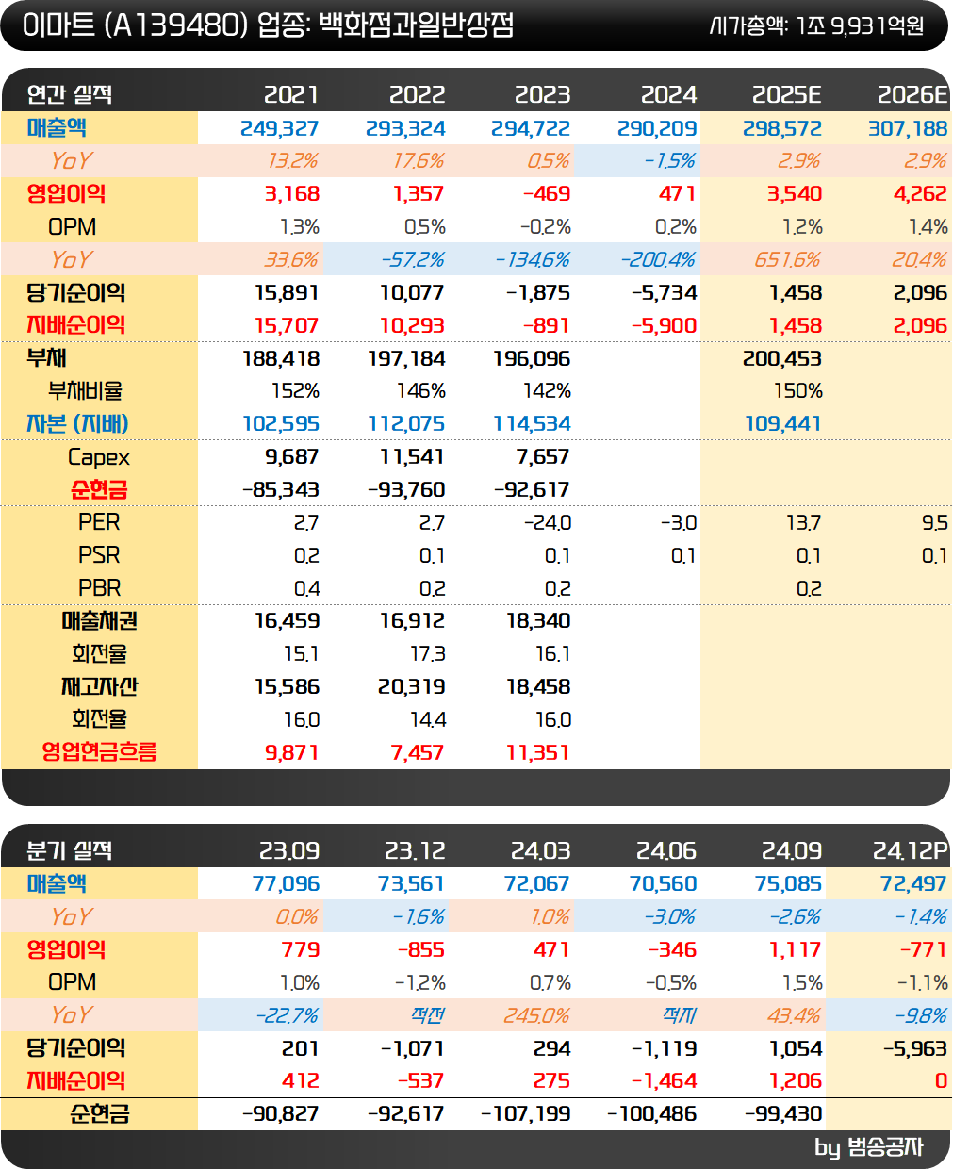Click the quarterly operating profit value 1,117
Viewport: 953px width, 1169px height.
point(795,949)
